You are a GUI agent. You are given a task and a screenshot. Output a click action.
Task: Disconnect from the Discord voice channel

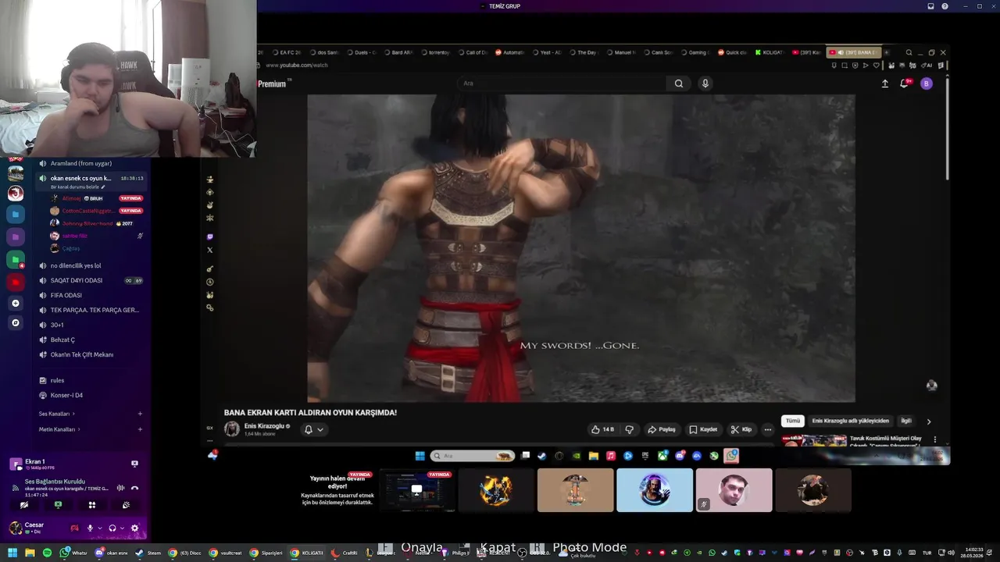click(x=134, y=488)
